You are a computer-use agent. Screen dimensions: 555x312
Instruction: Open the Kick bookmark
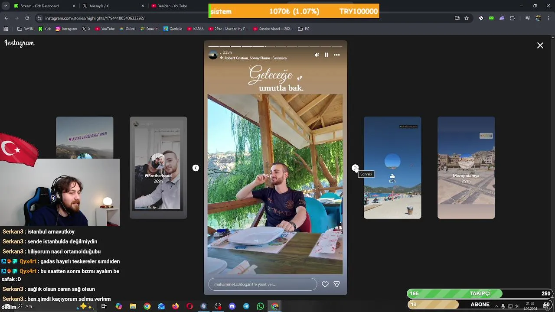(x=45, y=29)
